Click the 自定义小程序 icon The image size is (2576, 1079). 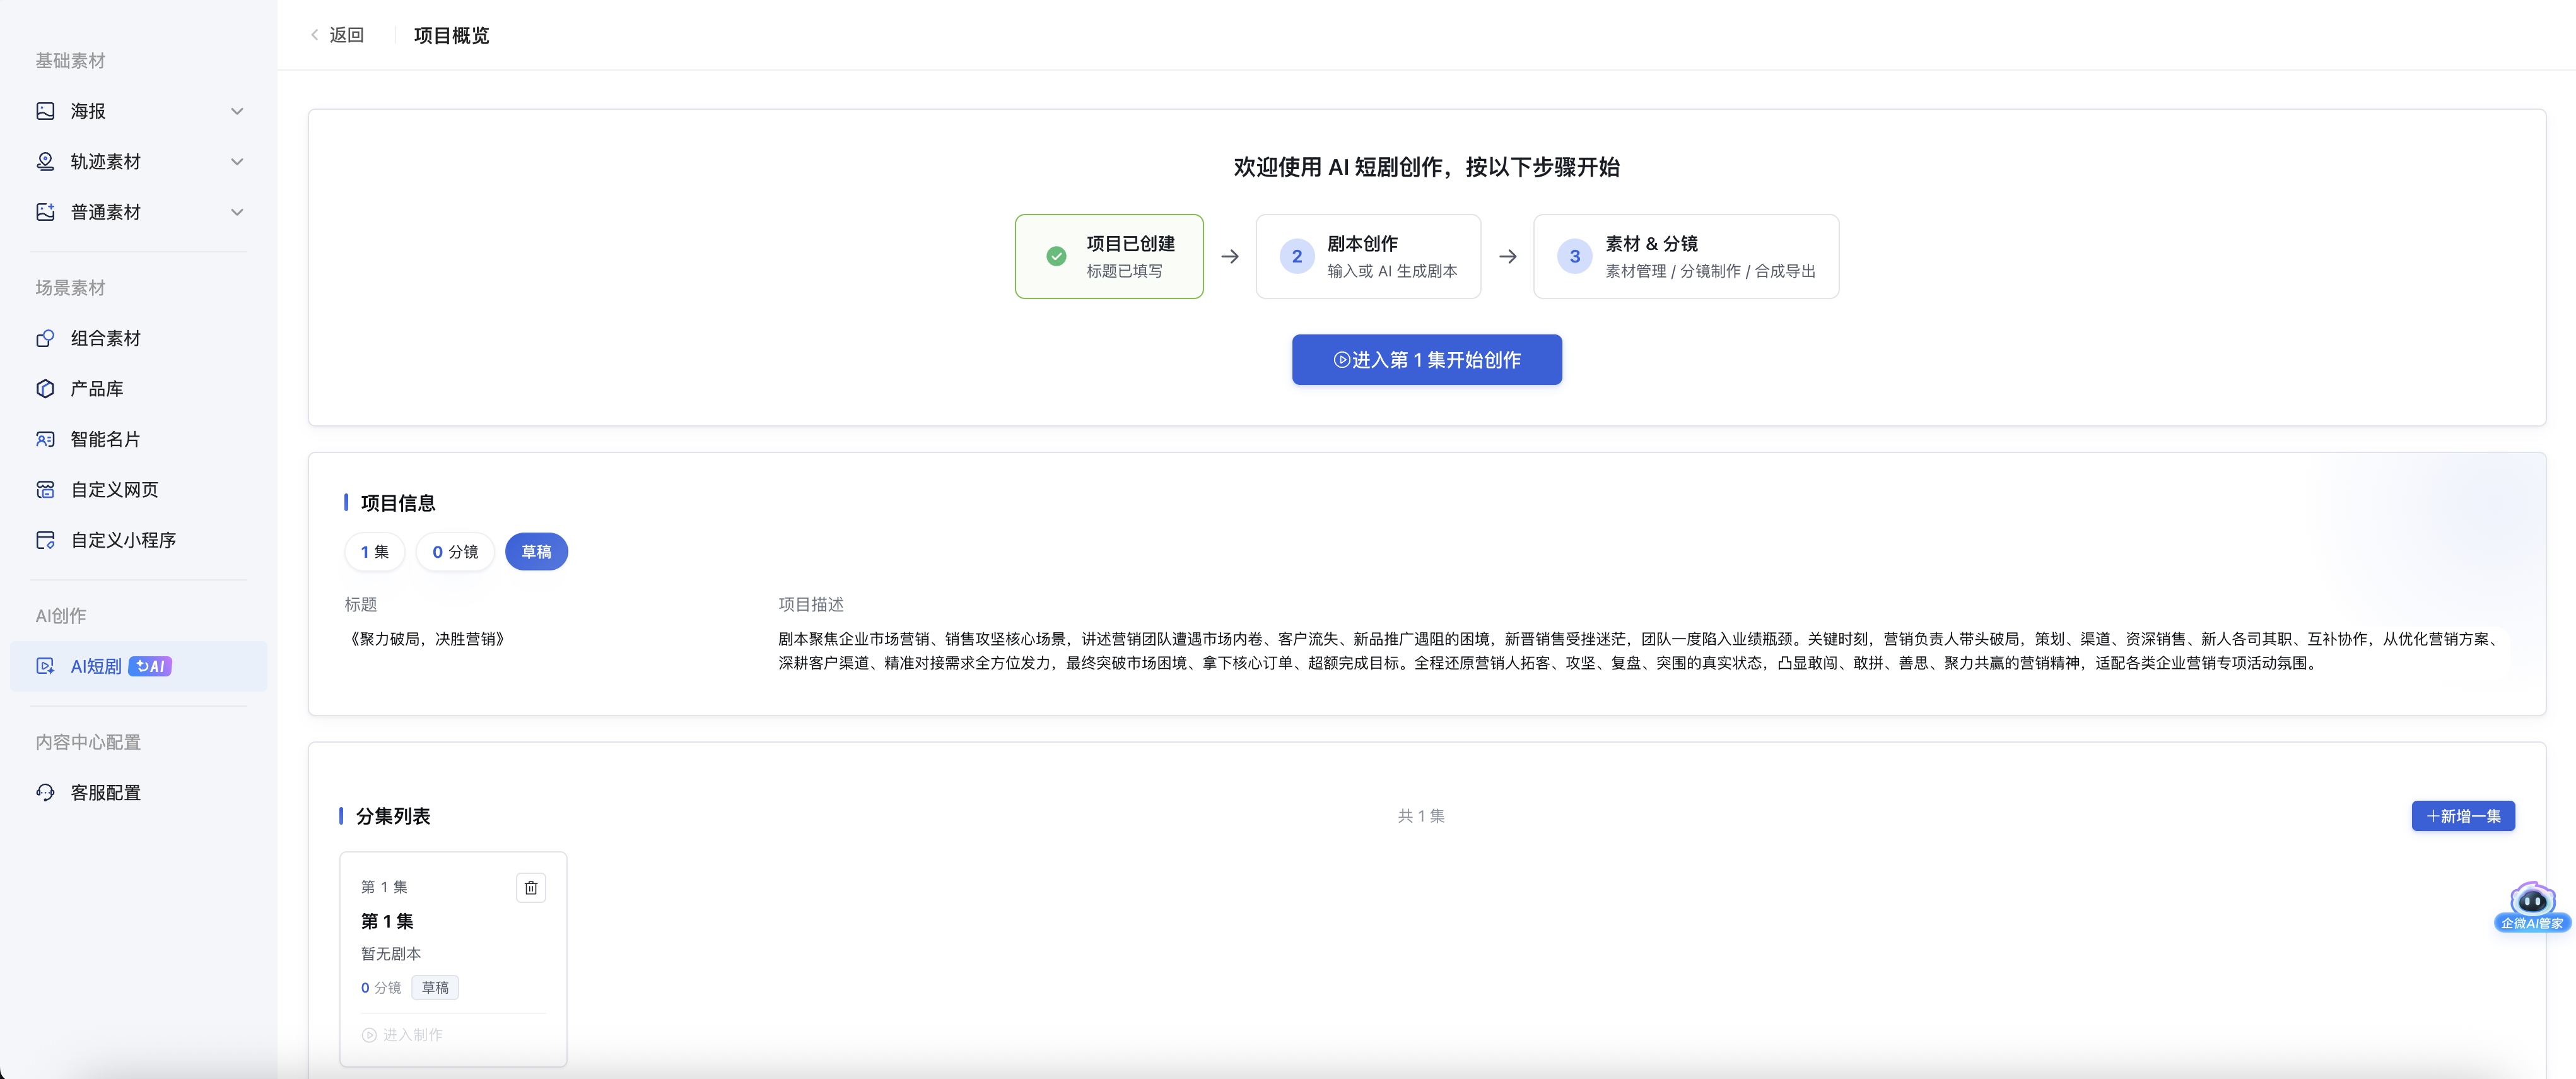[x=45, y=540]
